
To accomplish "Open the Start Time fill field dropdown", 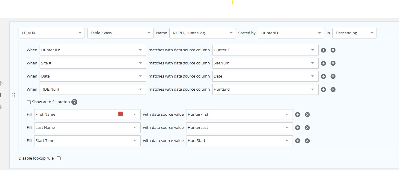I will [x=87, y=141].
